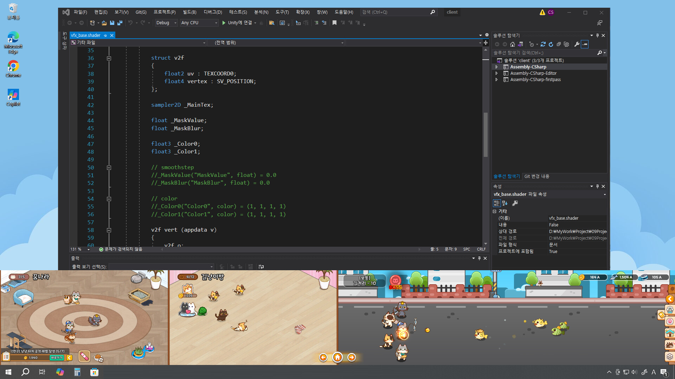Collapse the struct v2f code region
The width and height of the screenshot is (675, 379).
tap(109, 58)
